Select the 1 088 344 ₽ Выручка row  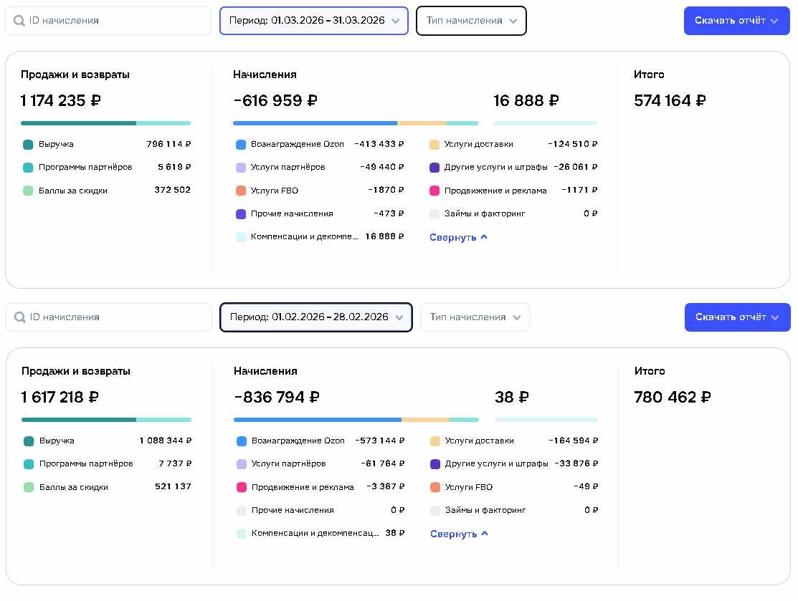108,441
